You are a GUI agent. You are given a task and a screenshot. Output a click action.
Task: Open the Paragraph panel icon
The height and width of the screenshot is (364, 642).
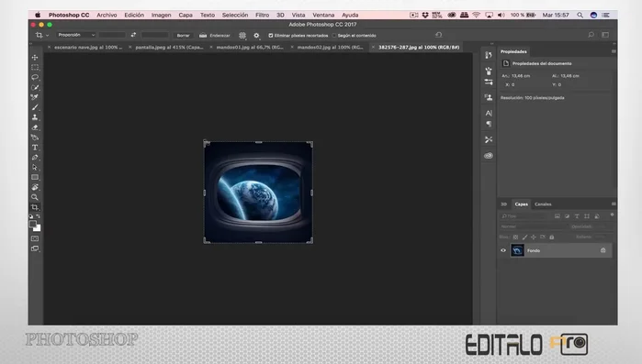point(488,124)
